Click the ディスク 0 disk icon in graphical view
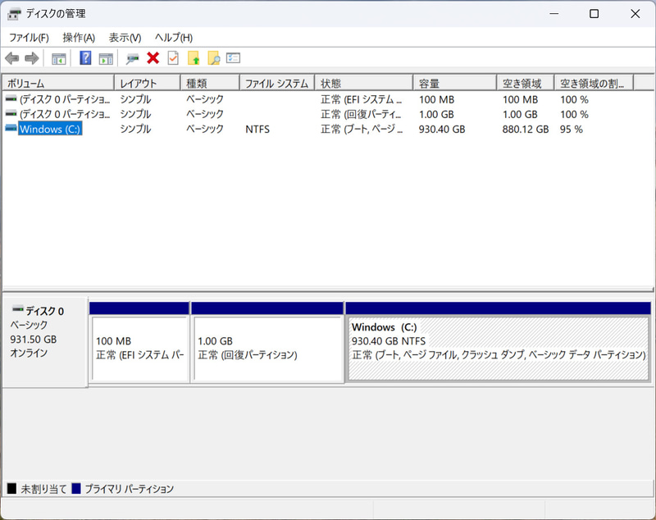 (17, 309)
